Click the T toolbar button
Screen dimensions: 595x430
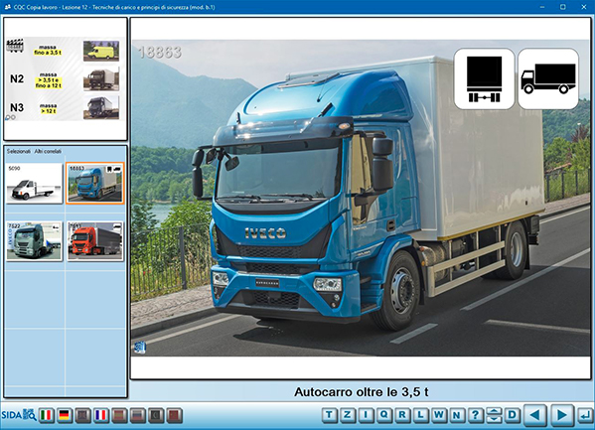(x=329, y=415)
